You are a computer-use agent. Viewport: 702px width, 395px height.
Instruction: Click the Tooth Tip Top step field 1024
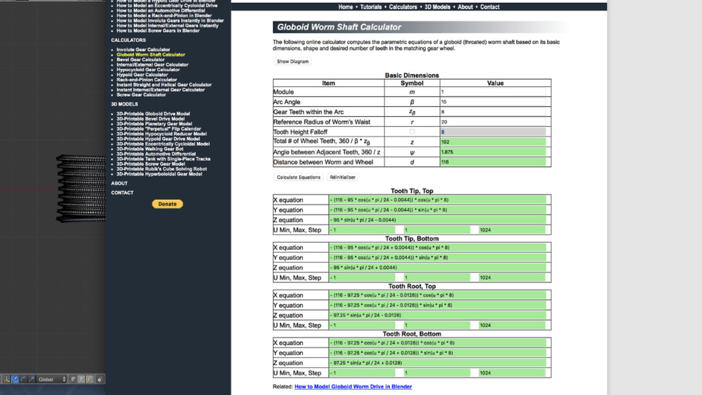click(512, 229)
